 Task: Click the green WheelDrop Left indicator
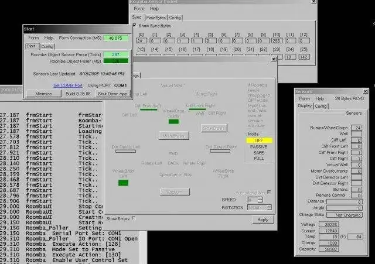click(124, 183)
